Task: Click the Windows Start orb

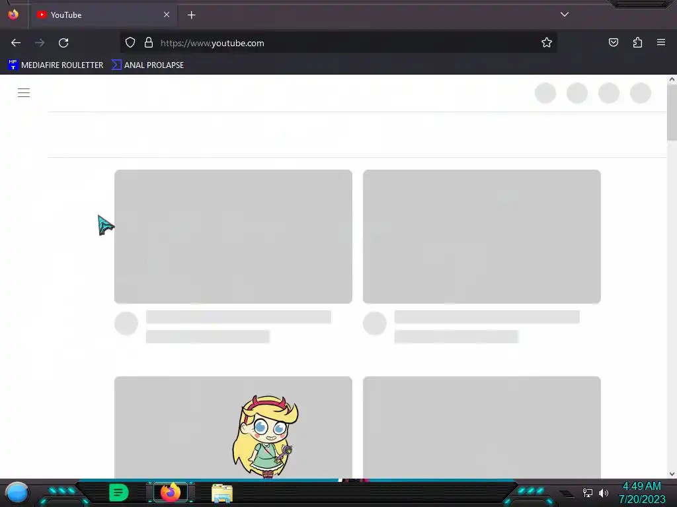Action: (x=17, y=493)
